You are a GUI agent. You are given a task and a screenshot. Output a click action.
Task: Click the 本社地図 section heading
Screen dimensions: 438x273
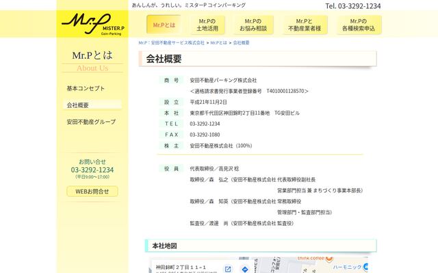[164, 246]
